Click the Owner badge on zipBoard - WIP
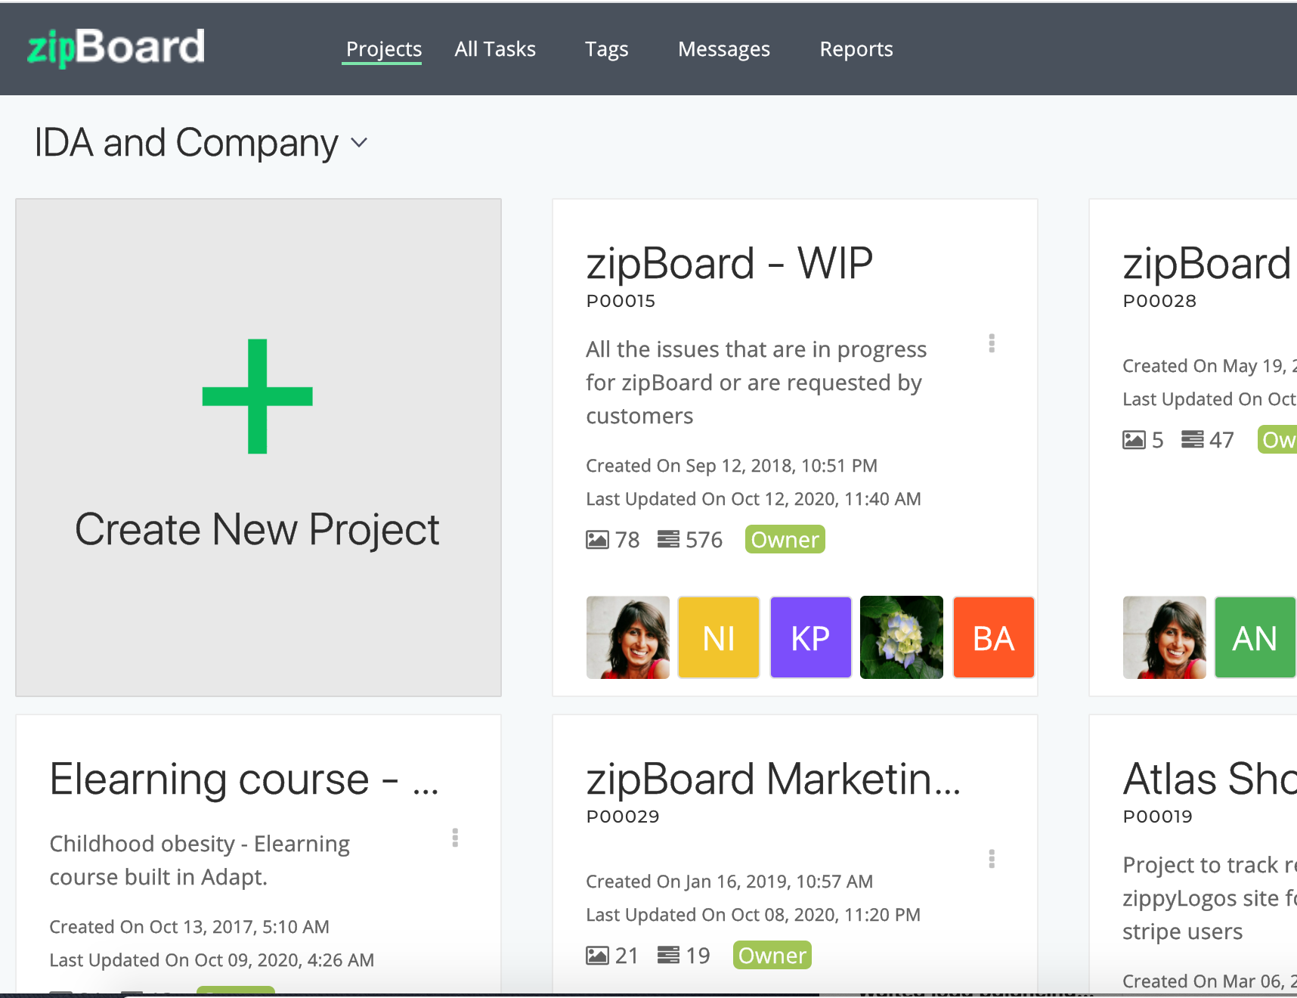Viewport: 1297px width, 998px height. pos(784,538)
